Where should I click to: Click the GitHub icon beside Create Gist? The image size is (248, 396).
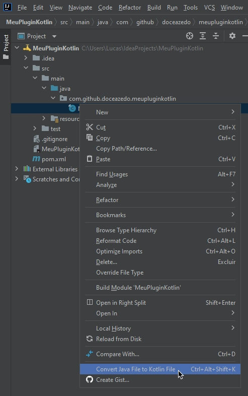tap(90, 379)
